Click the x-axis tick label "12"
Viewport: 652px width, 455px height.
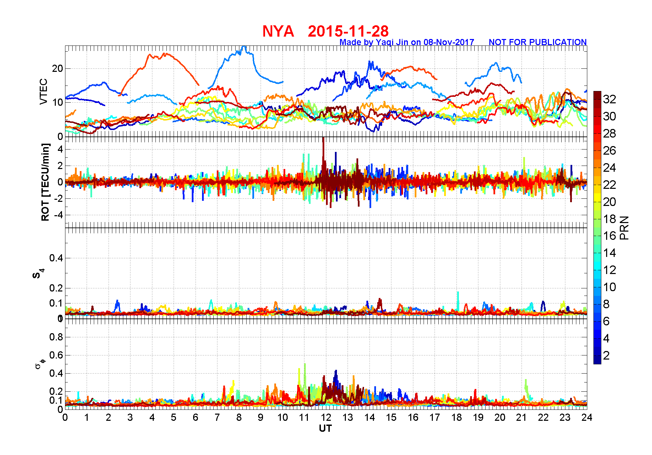tap(326, 417)
